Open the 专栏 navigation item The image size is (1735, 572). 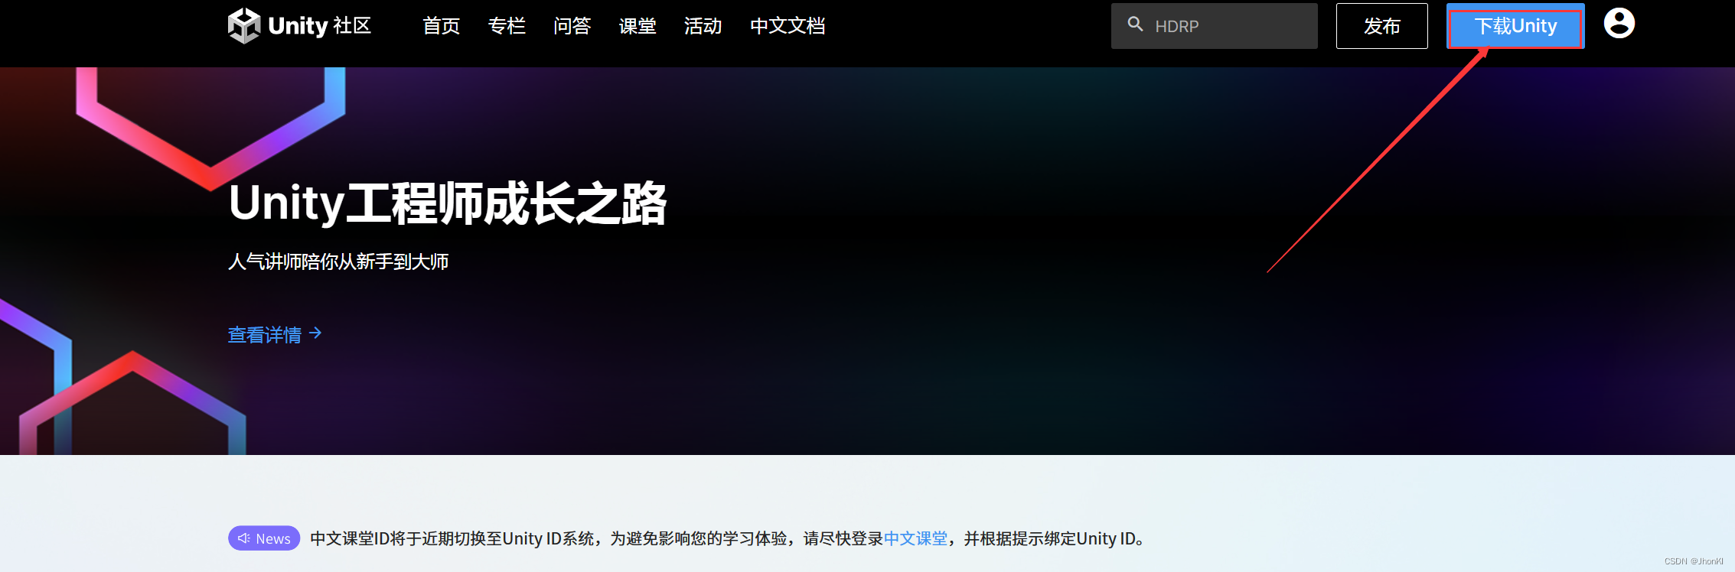coord(507,26)
